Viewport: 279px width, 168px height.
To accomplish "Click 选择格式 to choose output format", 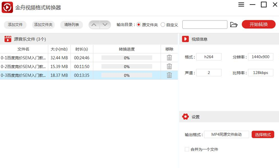I will 263,134.
